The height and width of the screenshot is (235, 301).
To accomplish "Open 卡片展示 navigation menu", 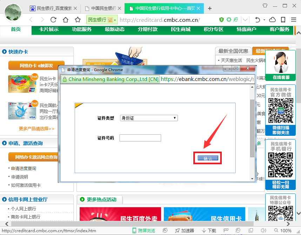I will pyautogui.click(x=49, y=30).
